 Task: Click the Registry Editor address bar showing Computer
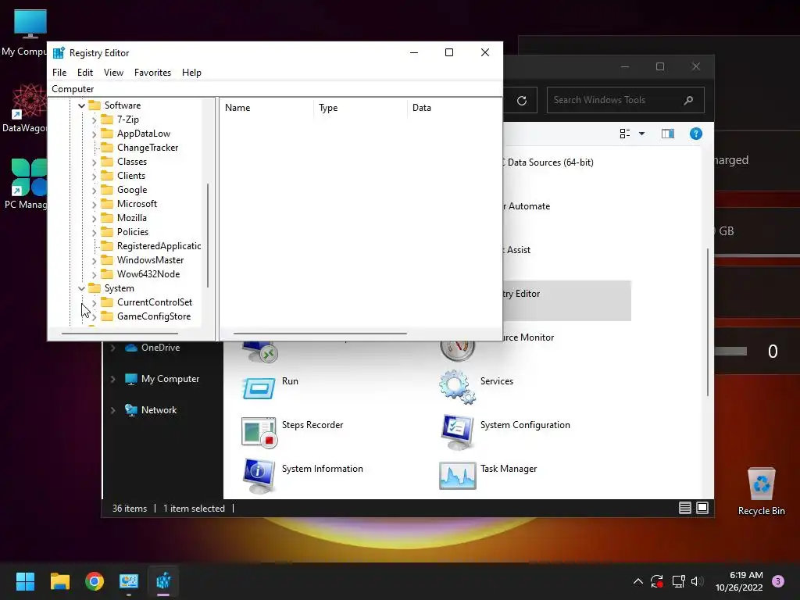tap(274, 89)
